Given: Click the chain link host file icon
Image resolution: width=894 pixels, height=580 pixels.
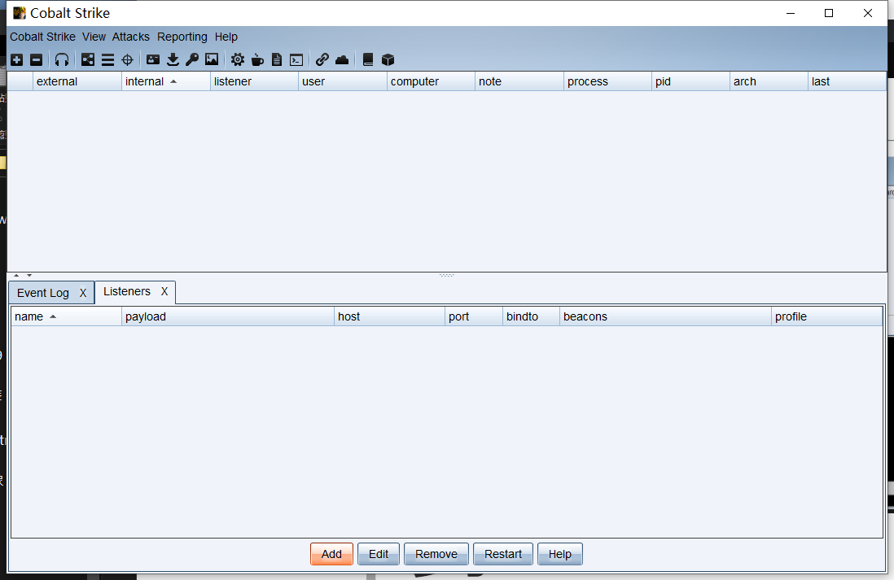Looking at the screenshot, I should pos(322,60).
